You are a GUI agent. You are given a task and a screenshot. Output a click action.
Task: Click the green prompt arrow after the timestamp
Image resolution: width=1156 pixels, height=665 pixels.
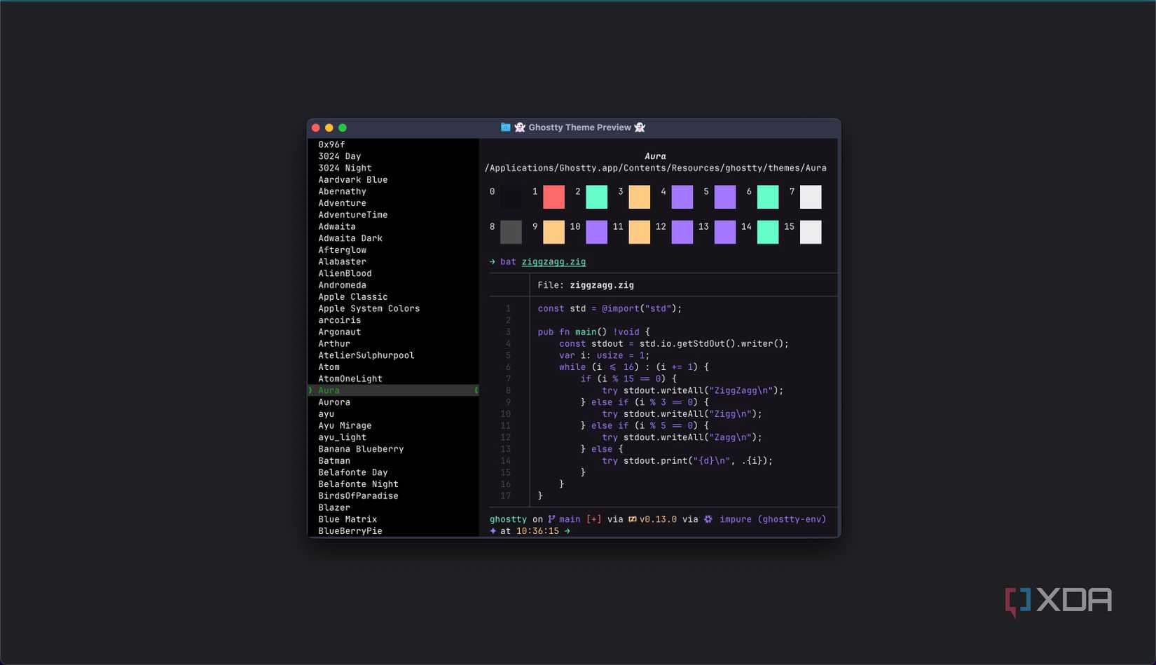click(567, 530)
